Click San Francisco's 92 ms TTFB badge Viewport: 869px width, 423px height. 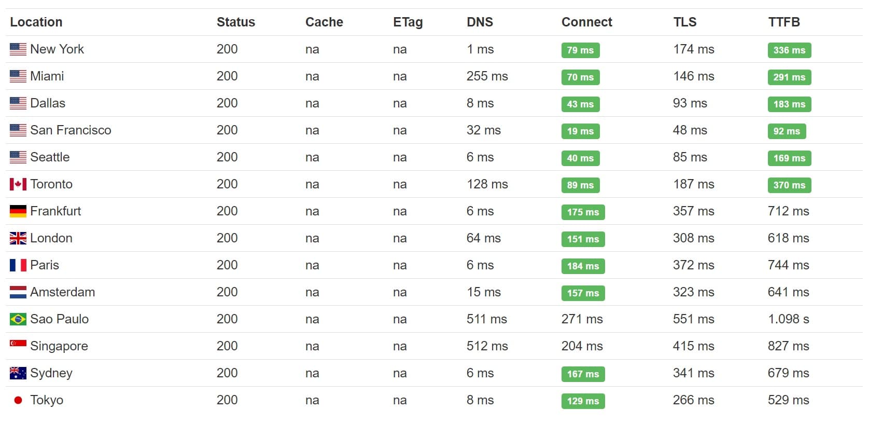click(x=787, y=131)
